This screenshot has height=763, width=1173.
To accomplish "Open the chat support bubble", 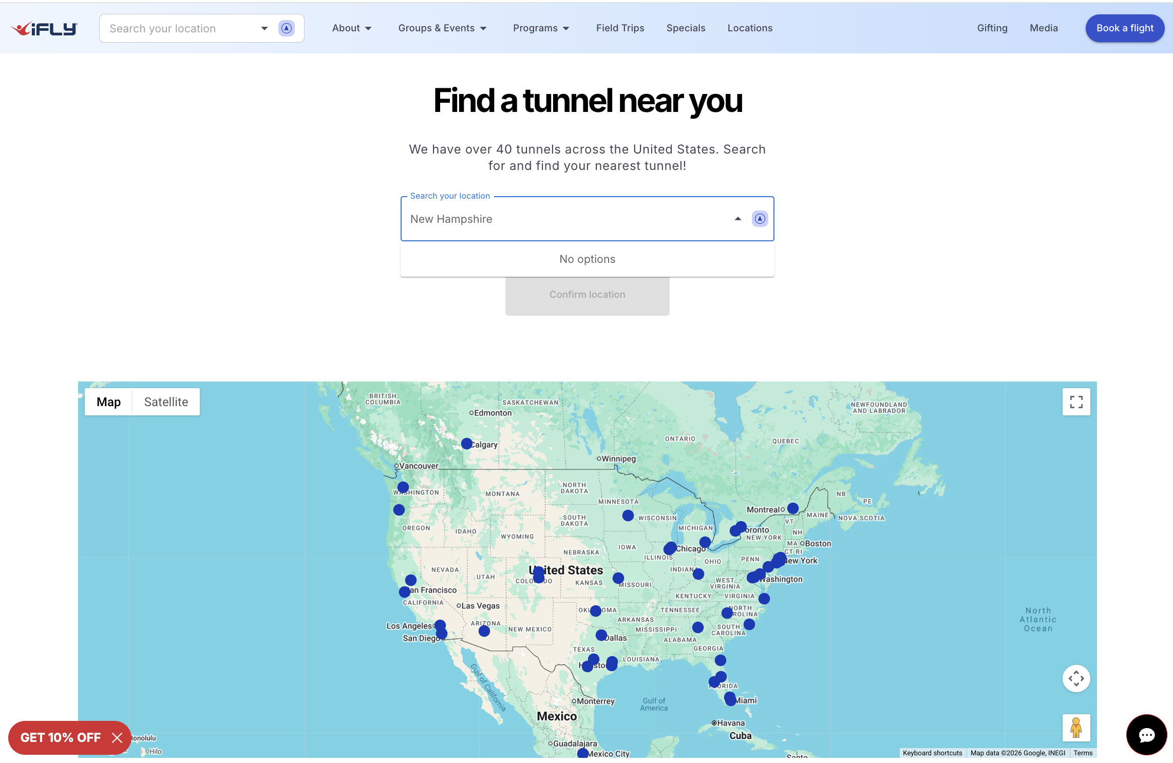I will (x=1146, y=735).
